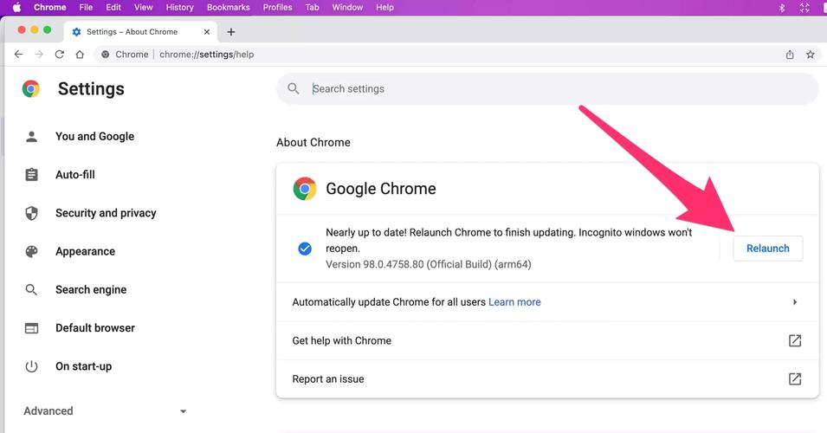The height and width of the screenshot is (433, 827).
Task: Open the Edit menu
Action: point(113,8)
